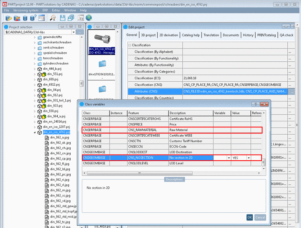This screenshot has width=301, height=228.
Task: Collapse the Classification section
Action: [129, 45]
